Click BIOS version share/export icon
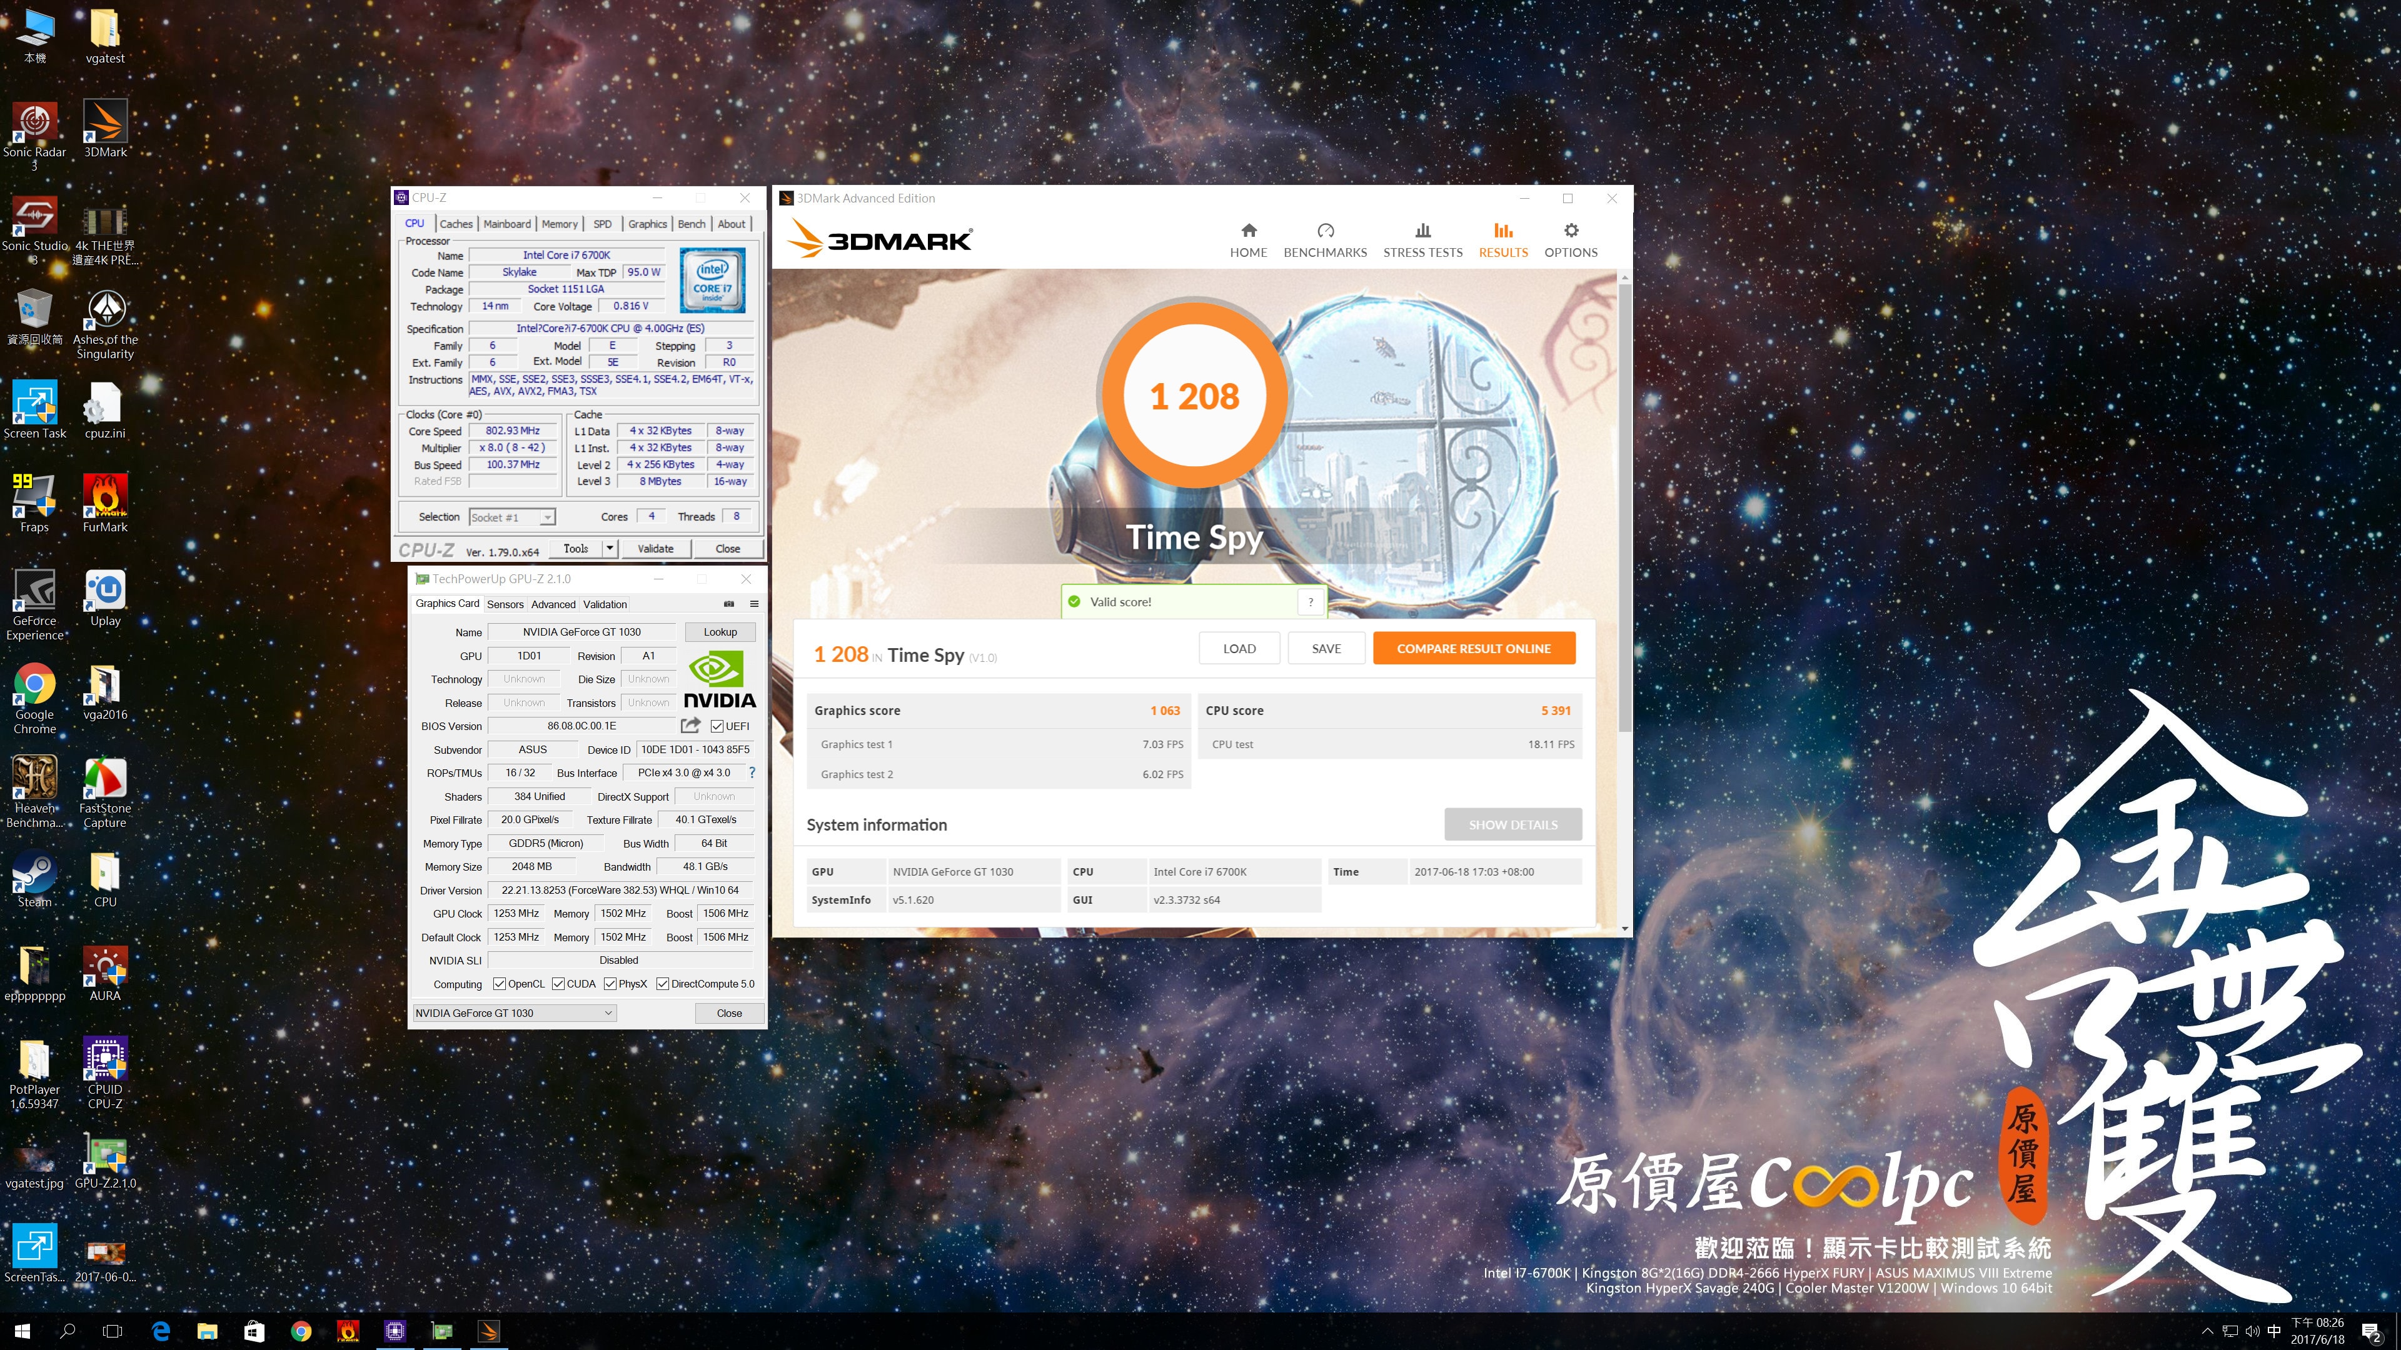2401x1350 pixels. 691,726
